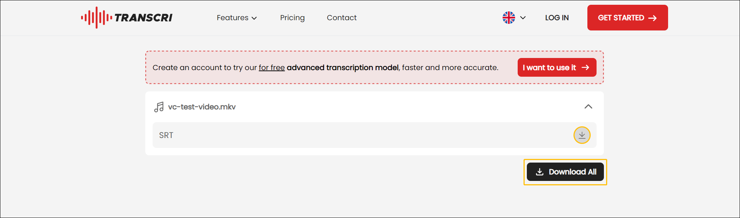
Task: Click the UK flag language icon
Action: coord(508,17)
